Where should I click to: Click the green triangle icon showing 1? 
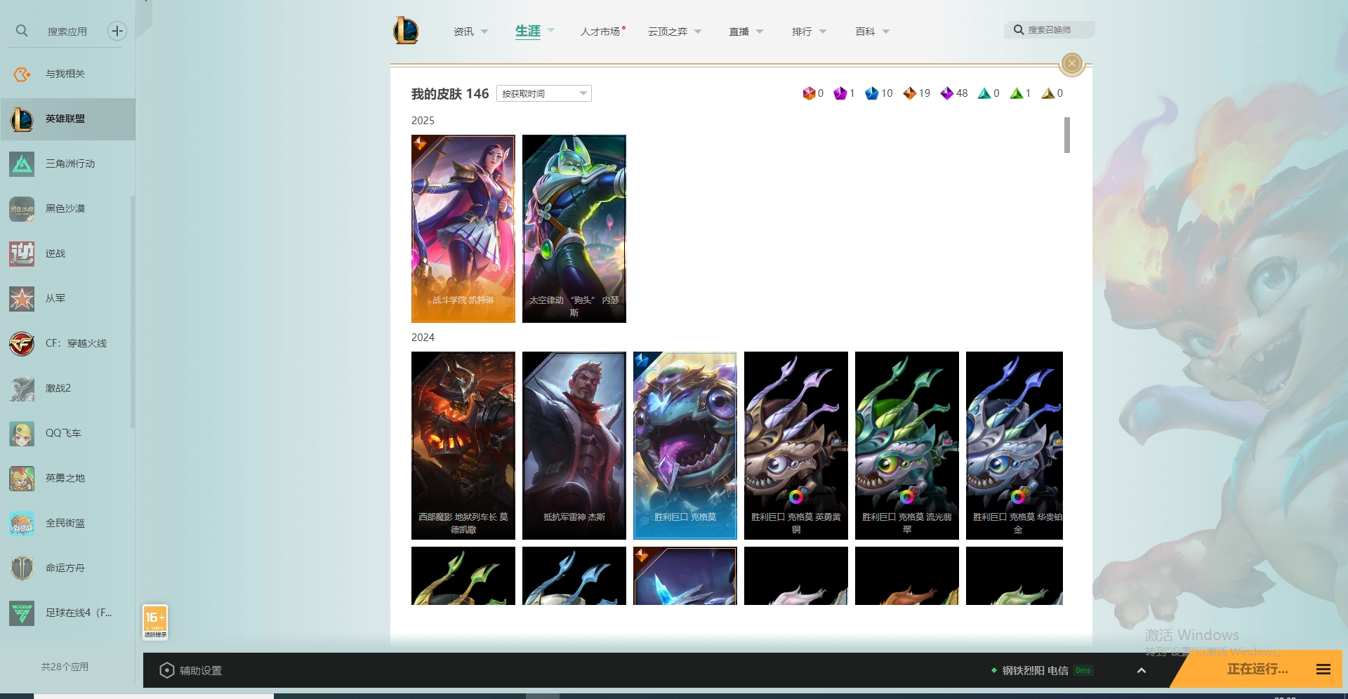pos(1016,93)
